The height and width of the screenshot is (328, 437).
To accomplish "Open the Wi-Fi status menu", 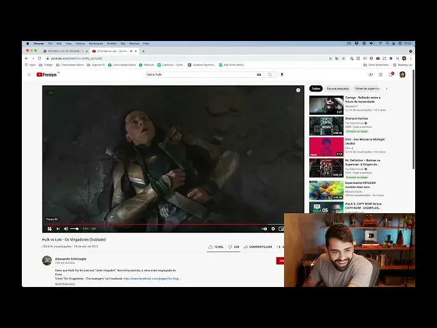I will [380, 43].
